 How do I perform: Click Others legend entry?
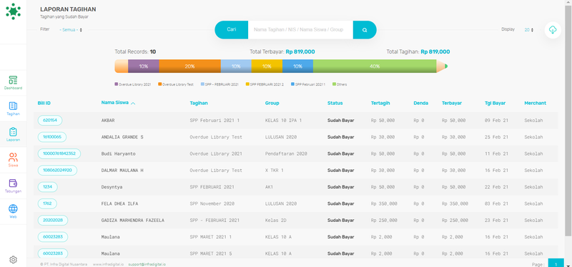point(340,84)
